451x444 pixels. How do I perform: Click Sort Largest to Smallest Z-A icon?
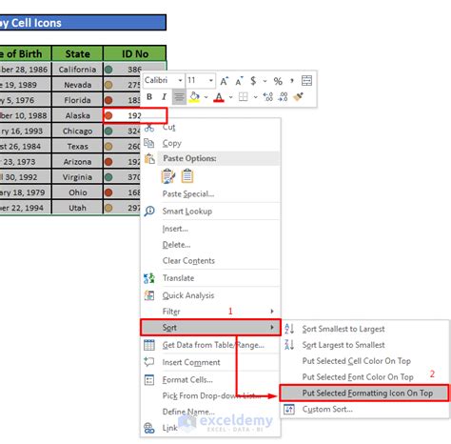point(289,345)
